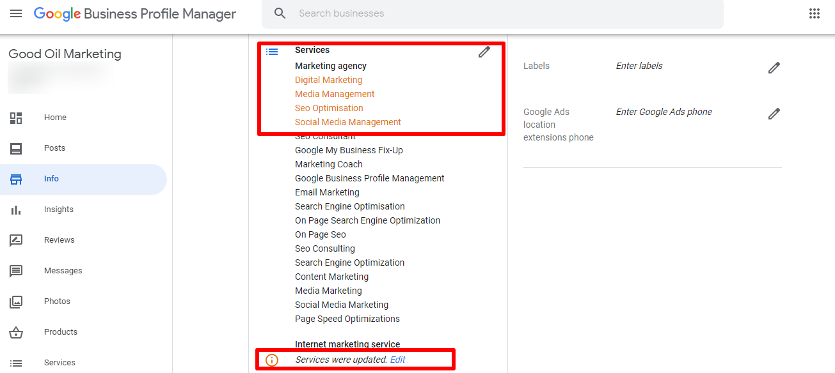Click On Page Search Engine Optimization

pyautogui.click(x=367, y=220)
